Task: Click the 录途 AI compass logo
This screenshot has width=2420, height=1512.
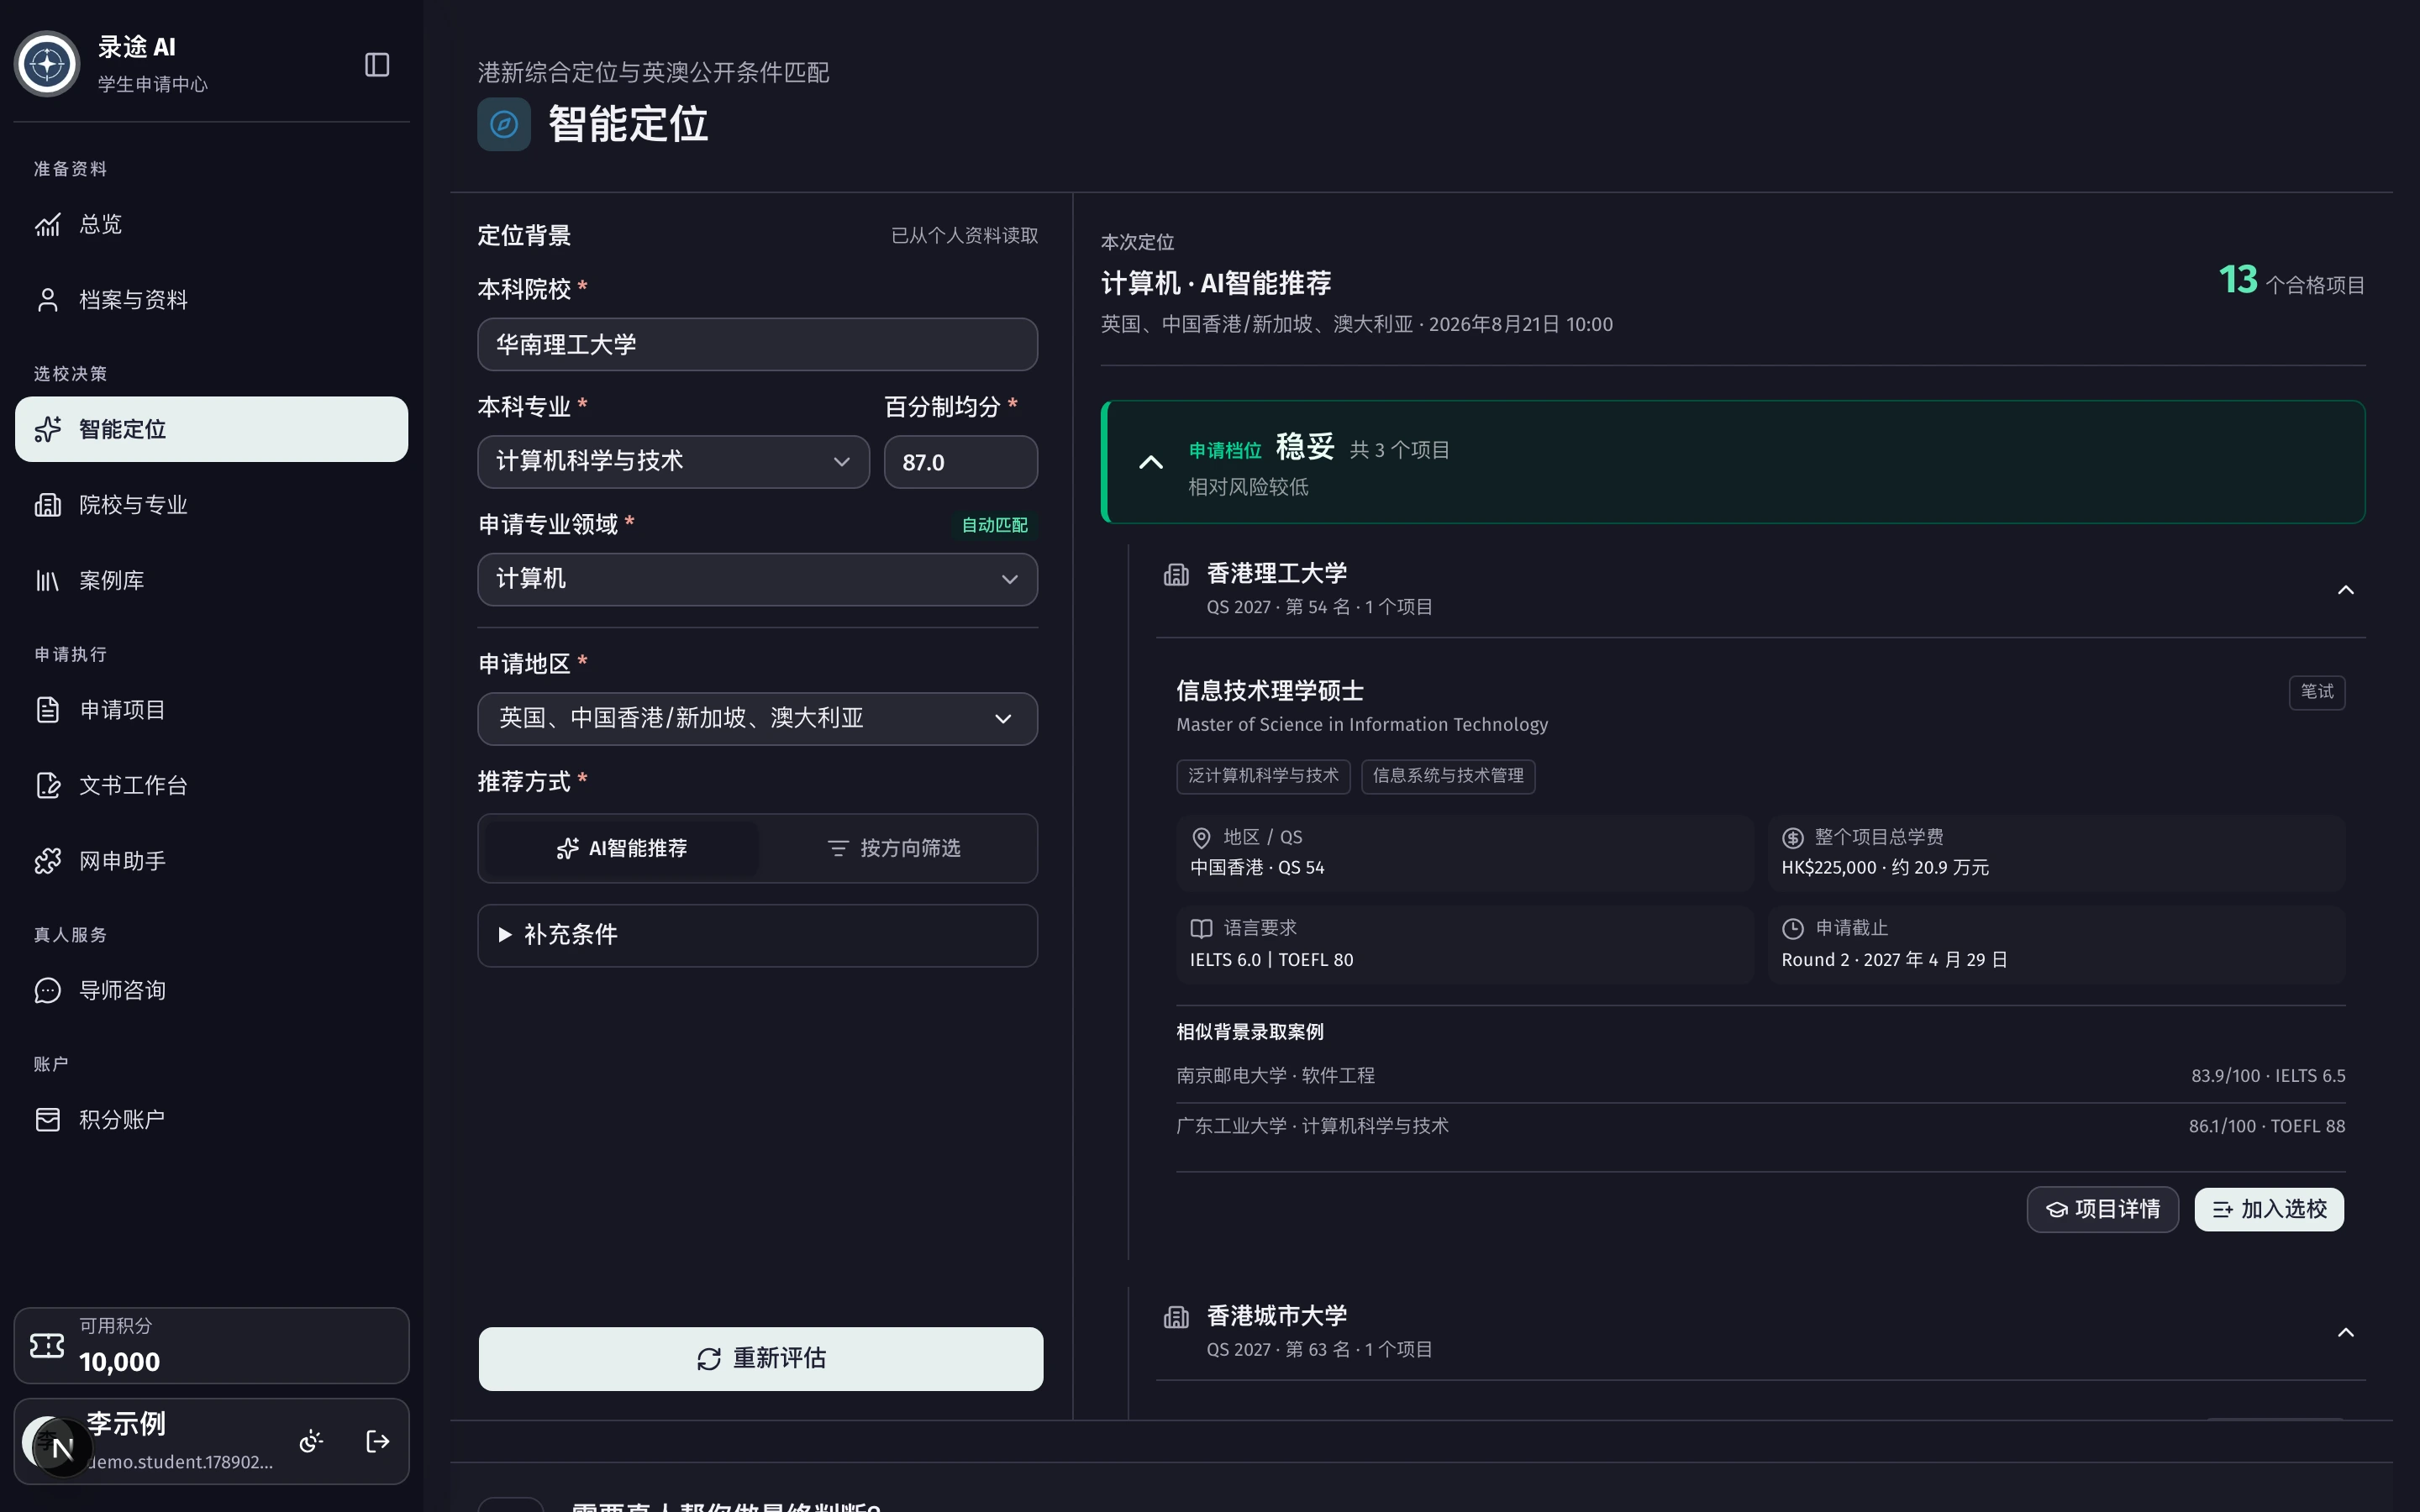Action: click(47, 65)
